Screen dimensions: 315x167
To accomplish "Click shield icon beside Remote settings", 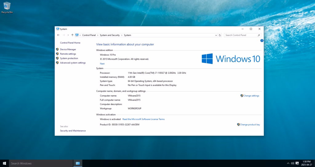I will pyautogui.click(x=57, y=54).
